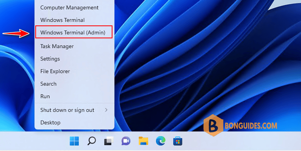The height and width of the screenshot is (151, 301).
Task: Launch Task Manager from the menu
Action: 74,47
